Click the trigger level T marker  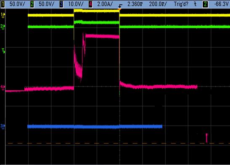point(3,51)
